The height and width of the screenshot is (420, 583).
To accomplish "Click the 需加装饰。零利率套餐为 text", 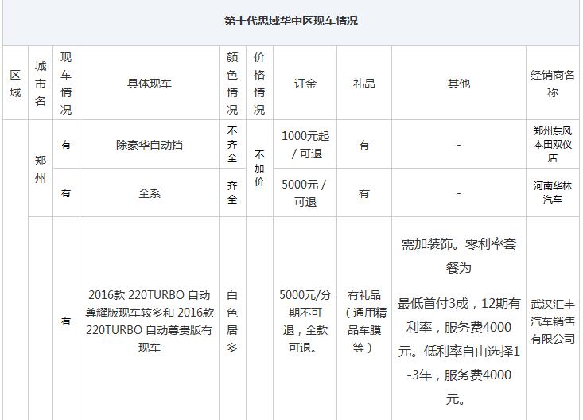I will [x=459, y=255].
